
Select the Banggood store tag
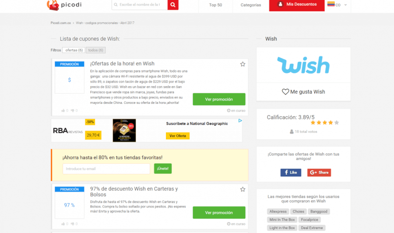[319, 212]
